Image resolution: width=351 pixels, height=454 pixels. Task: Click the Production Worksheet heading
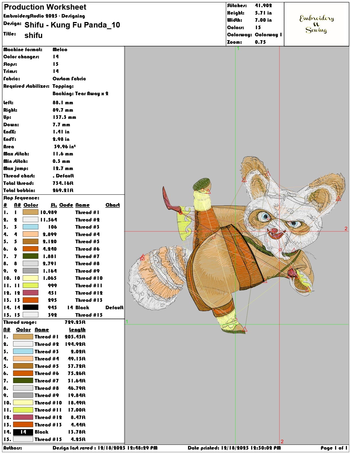point(45,7)
